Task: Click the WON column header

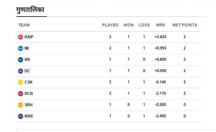Action: pos(129,25)
